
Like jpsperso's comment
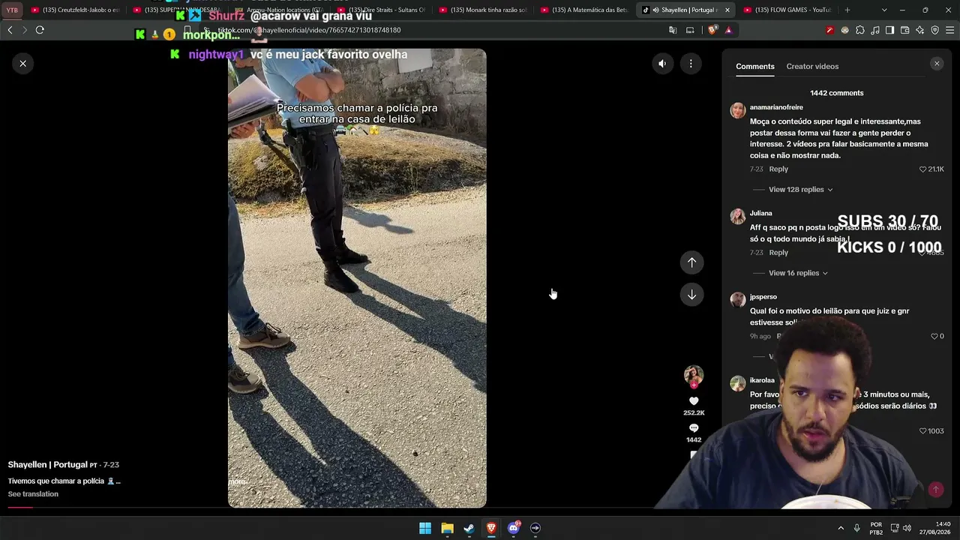pos(934,336)
